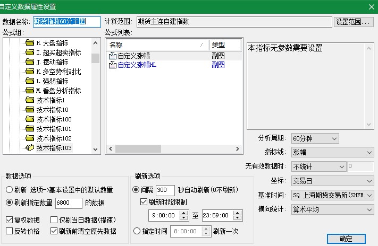Click parameter box scroll-down arrow
The width and height of the screenshot is (378, 246).
tap(368, 124)
